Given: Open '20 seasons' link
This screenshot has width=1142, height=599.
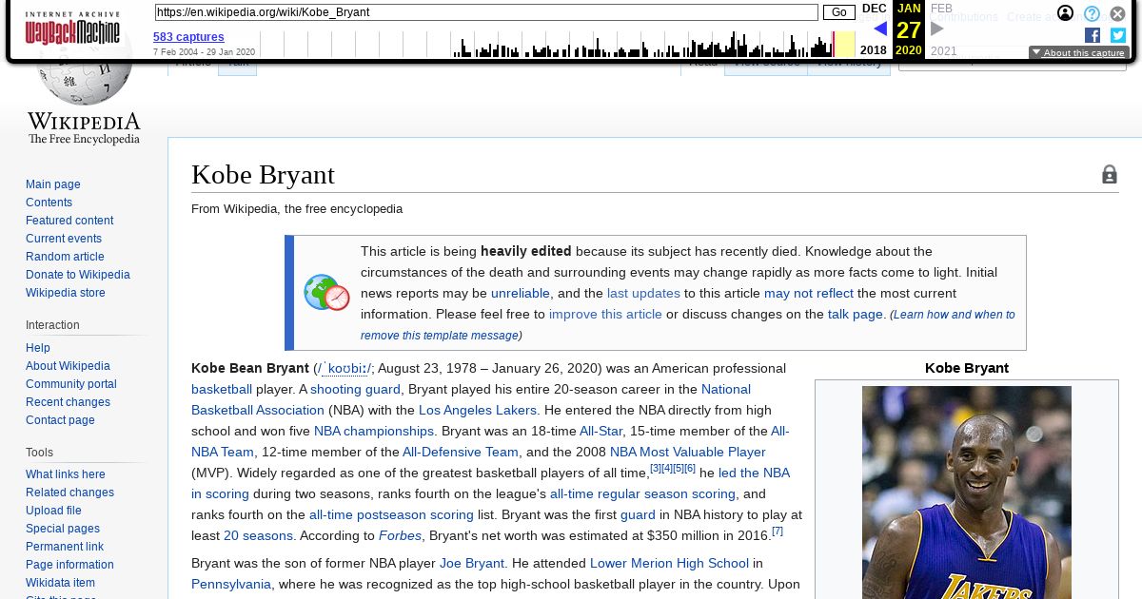Looking at the screenshot, I should click(258, 535).
